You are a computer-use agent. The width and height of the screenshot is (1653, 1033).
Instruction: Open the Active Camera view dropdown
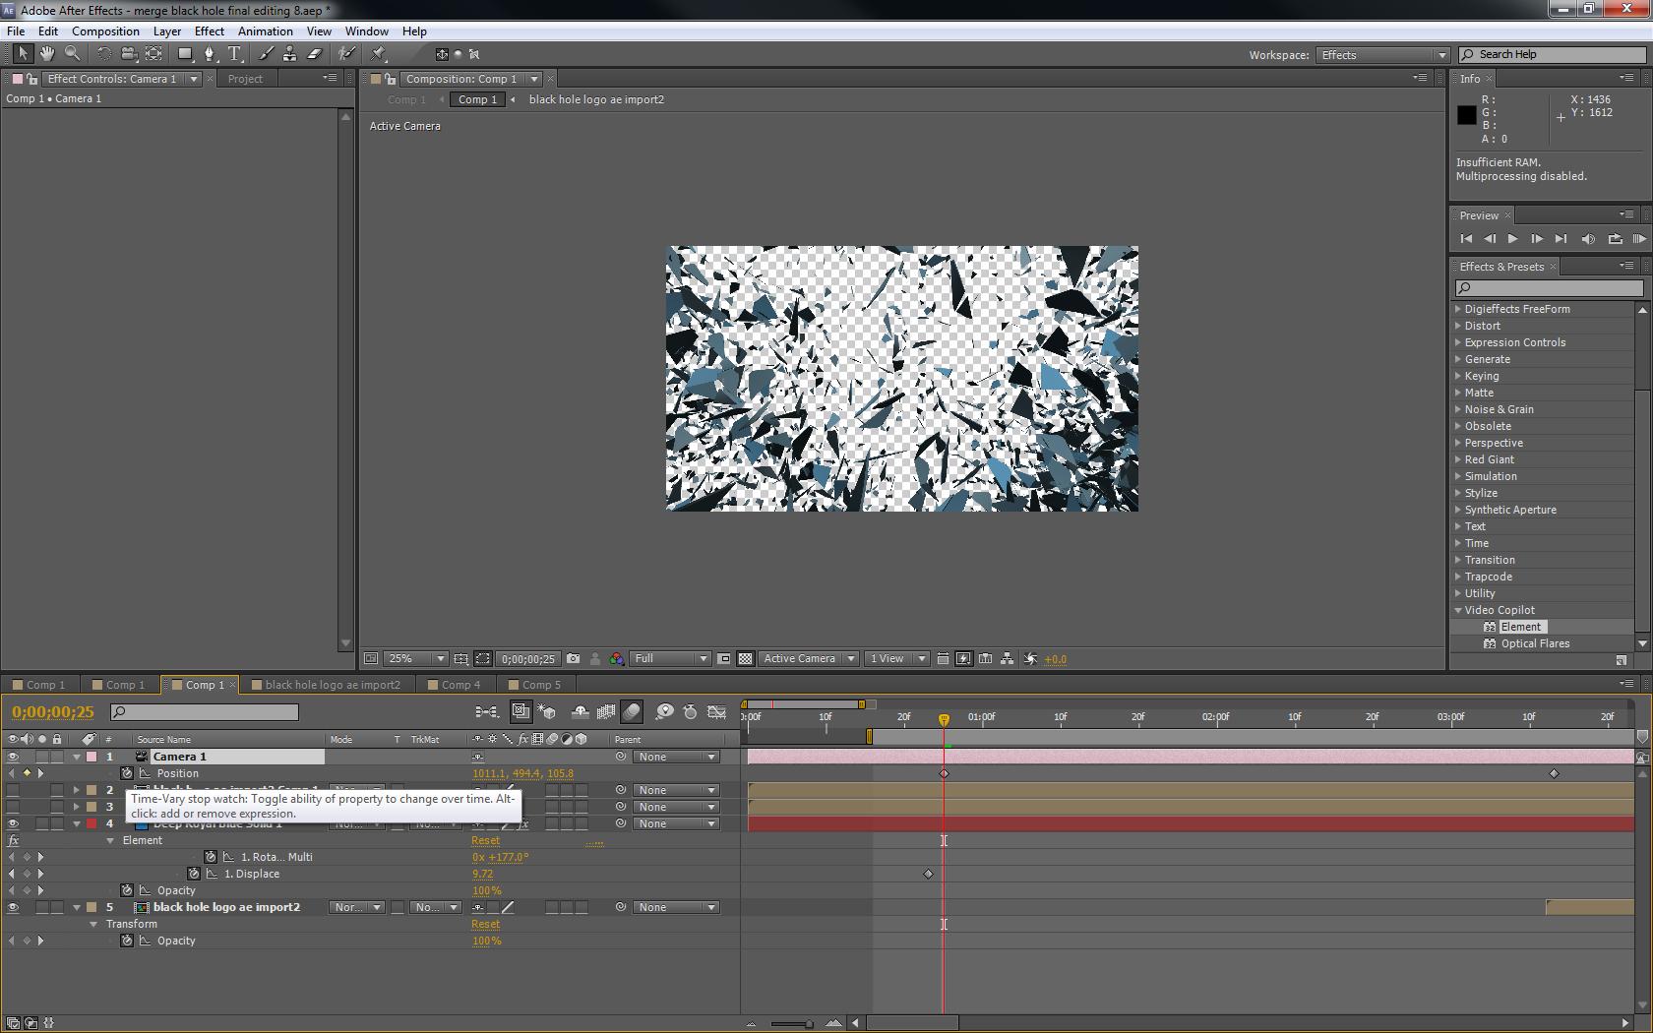click(x=808, y=659)
